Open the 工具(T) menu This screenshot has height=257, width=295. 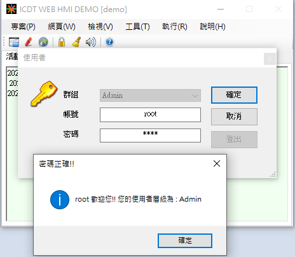coord(137,27)
